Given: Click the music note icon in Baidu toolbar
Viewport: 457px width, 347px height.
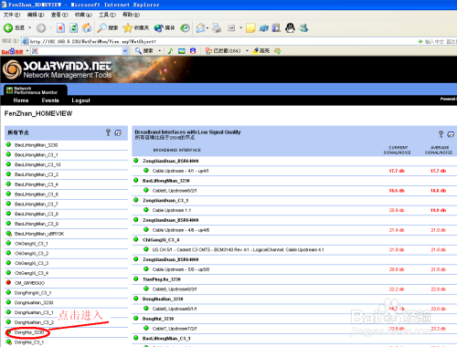Looking at the screenshot, I should tap(170, 51).
